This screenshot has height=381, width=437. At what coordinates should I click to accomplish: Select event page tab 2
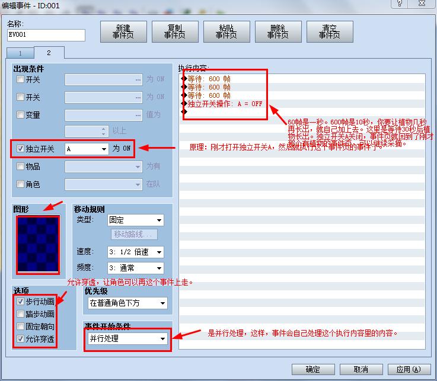(49, 53)
